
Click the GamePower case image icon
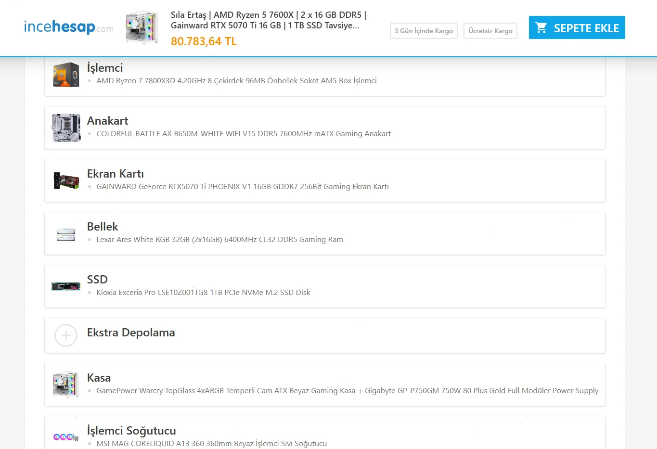[66, 385]
